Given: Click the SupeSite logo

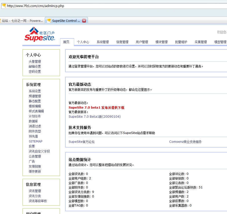Looking at the screenshot, I should 40,34.
